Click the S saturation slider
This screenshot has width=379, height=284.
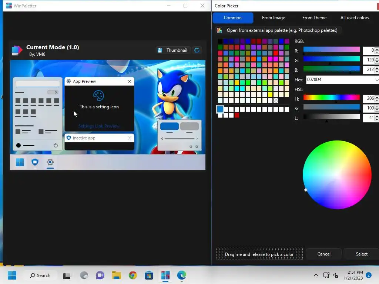[x=331, y=107]
